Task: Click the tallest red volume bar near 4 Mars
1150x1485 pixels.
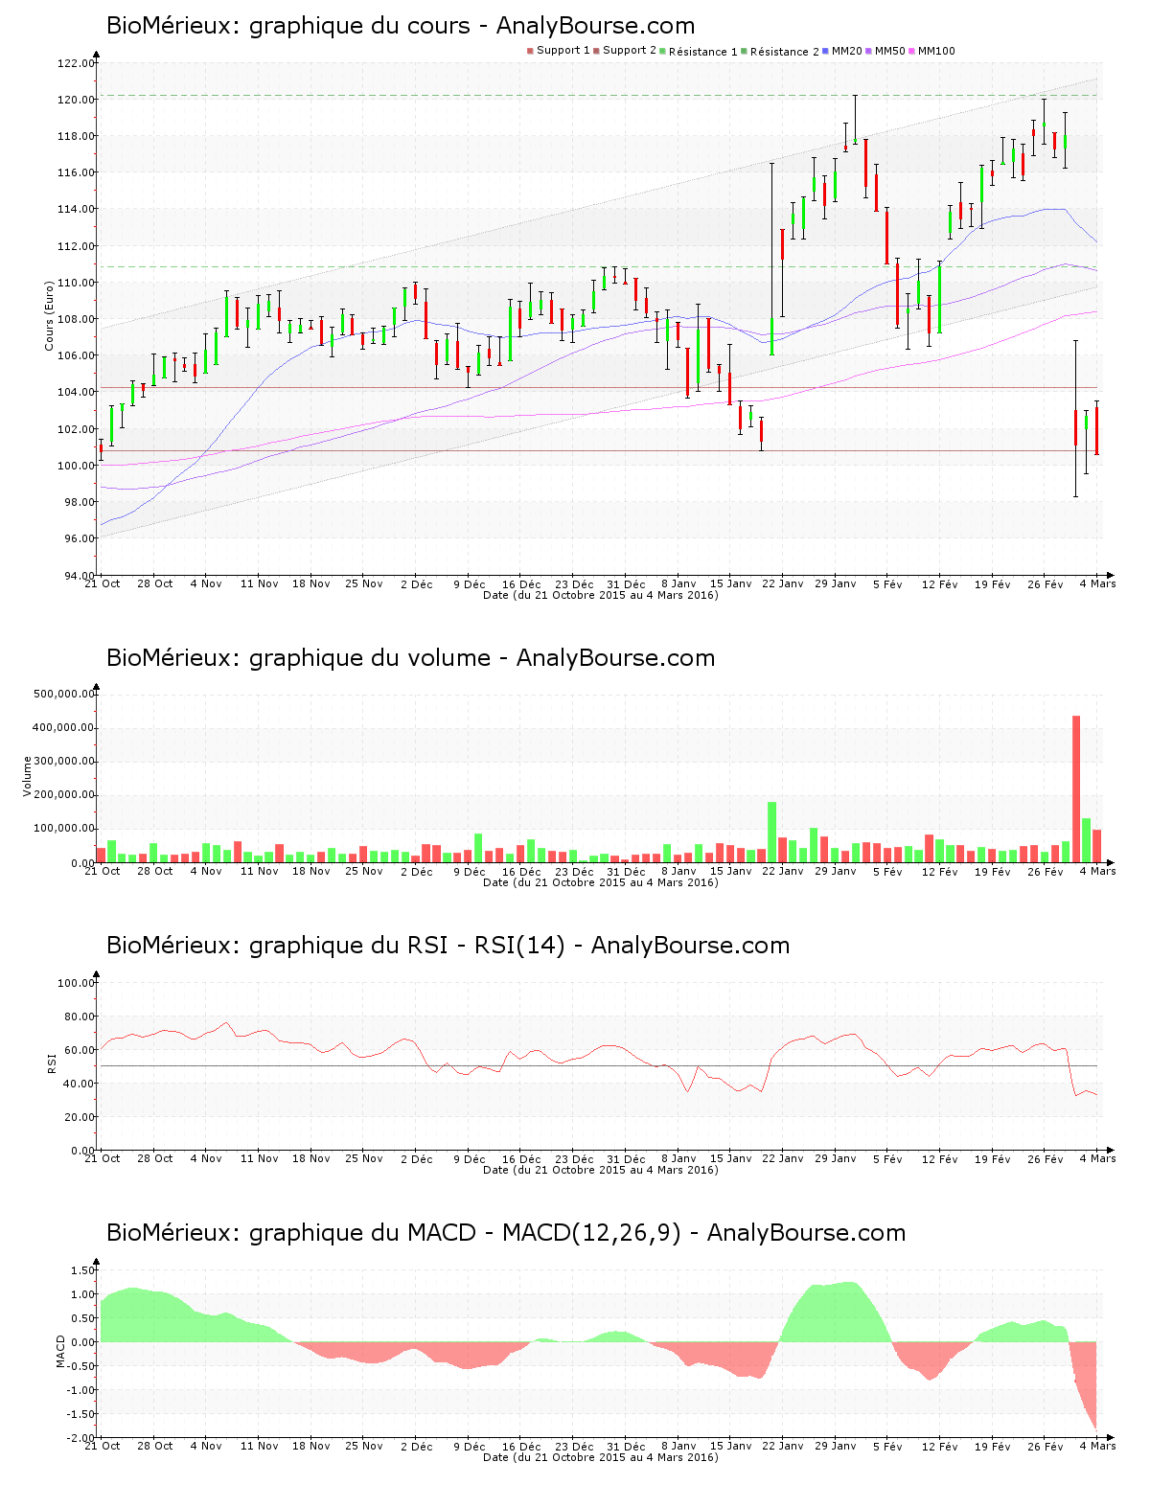Action: coord(1076,789)
